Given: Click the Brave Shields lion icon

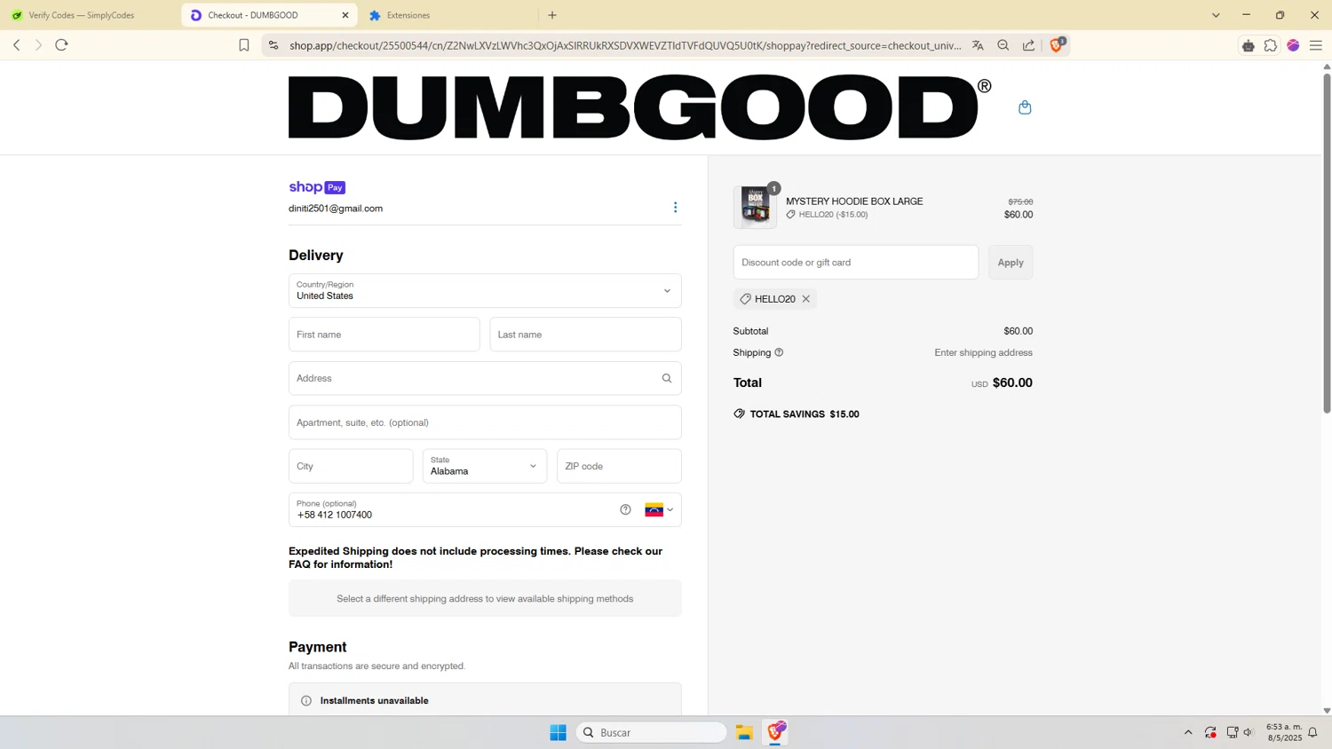Looking at the screenshot, I should coord(1057,45).
